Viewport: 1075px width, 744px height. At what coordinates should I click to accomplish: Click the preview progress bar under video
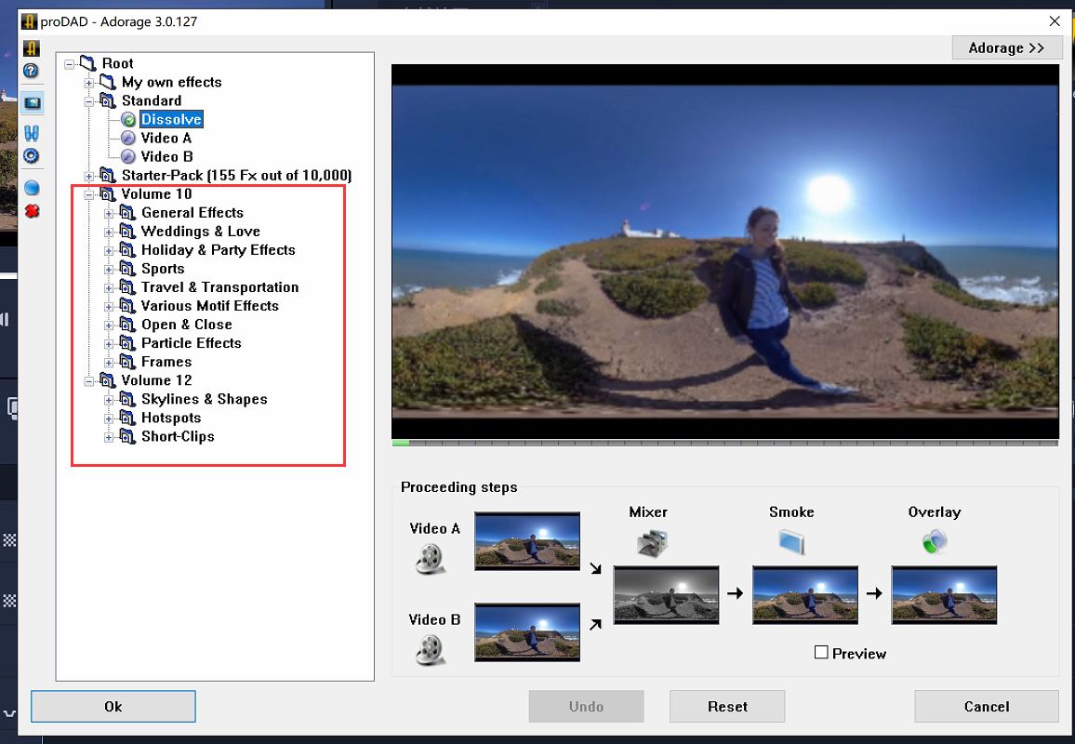pyautogui.click(x=725, y=443)
